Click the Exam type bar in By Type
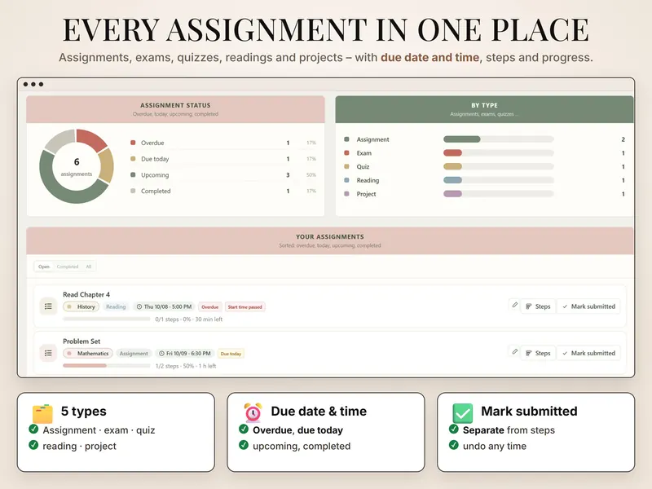This screenshot has height=489, width=652. pyautogui.click(x=499, y=153)
